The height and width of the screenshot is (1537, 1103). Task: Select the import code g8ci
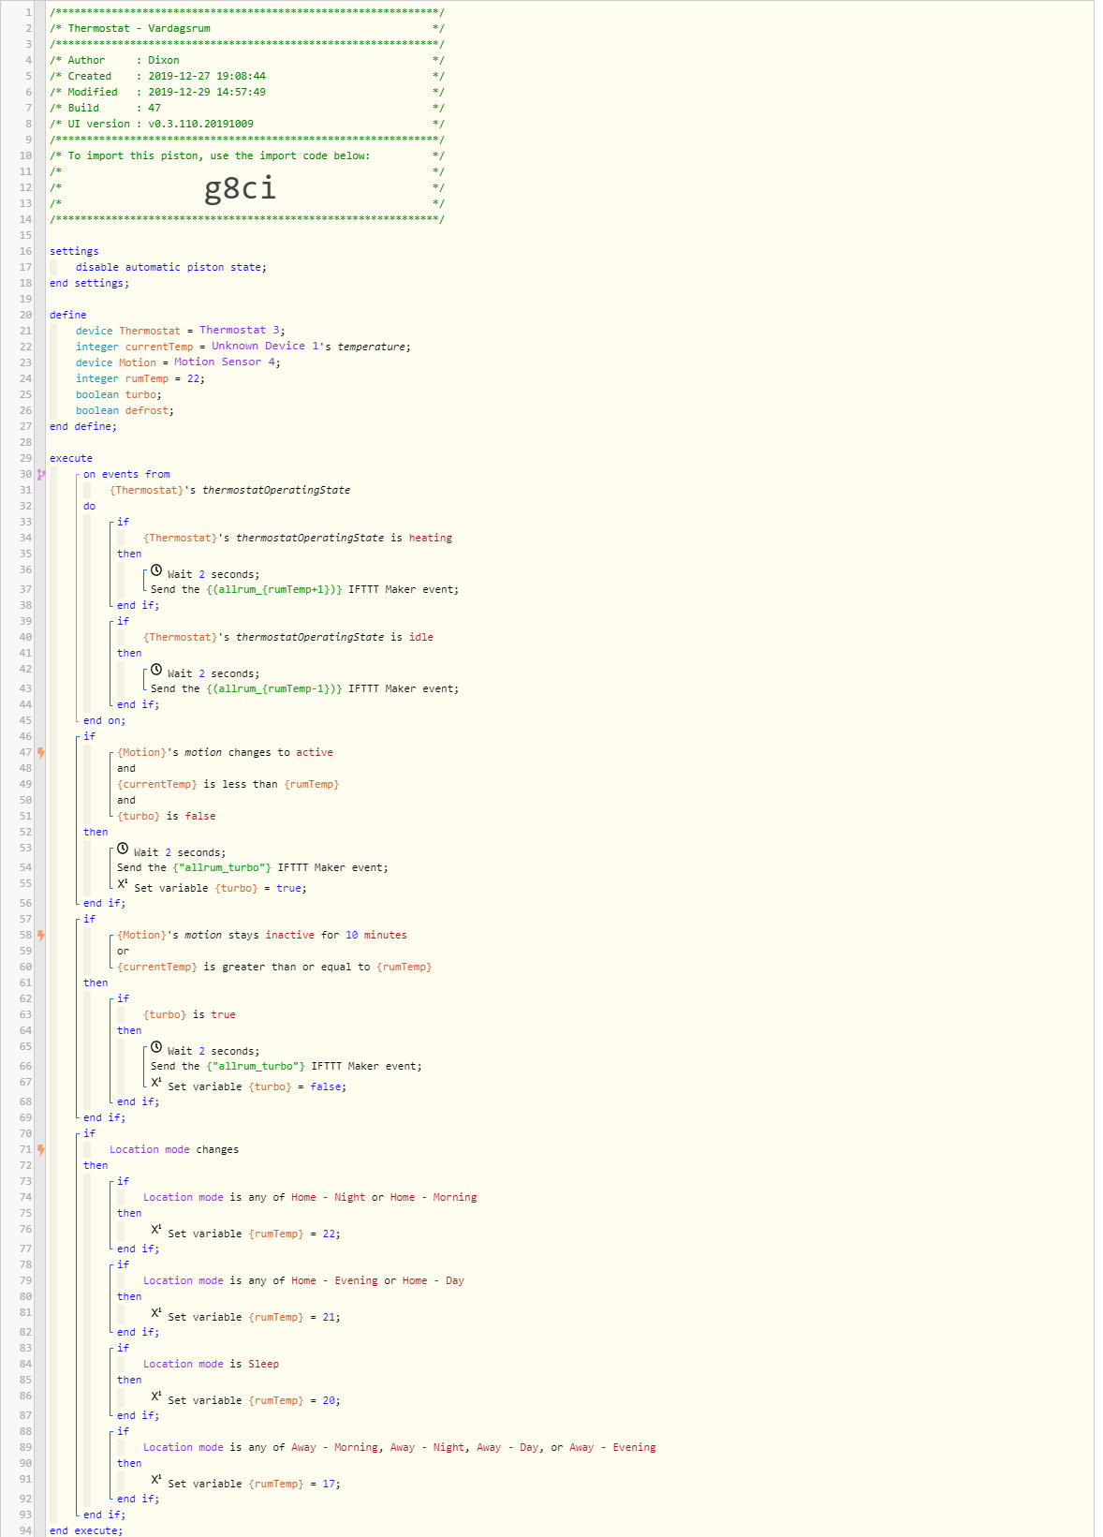tap(241, 188)
